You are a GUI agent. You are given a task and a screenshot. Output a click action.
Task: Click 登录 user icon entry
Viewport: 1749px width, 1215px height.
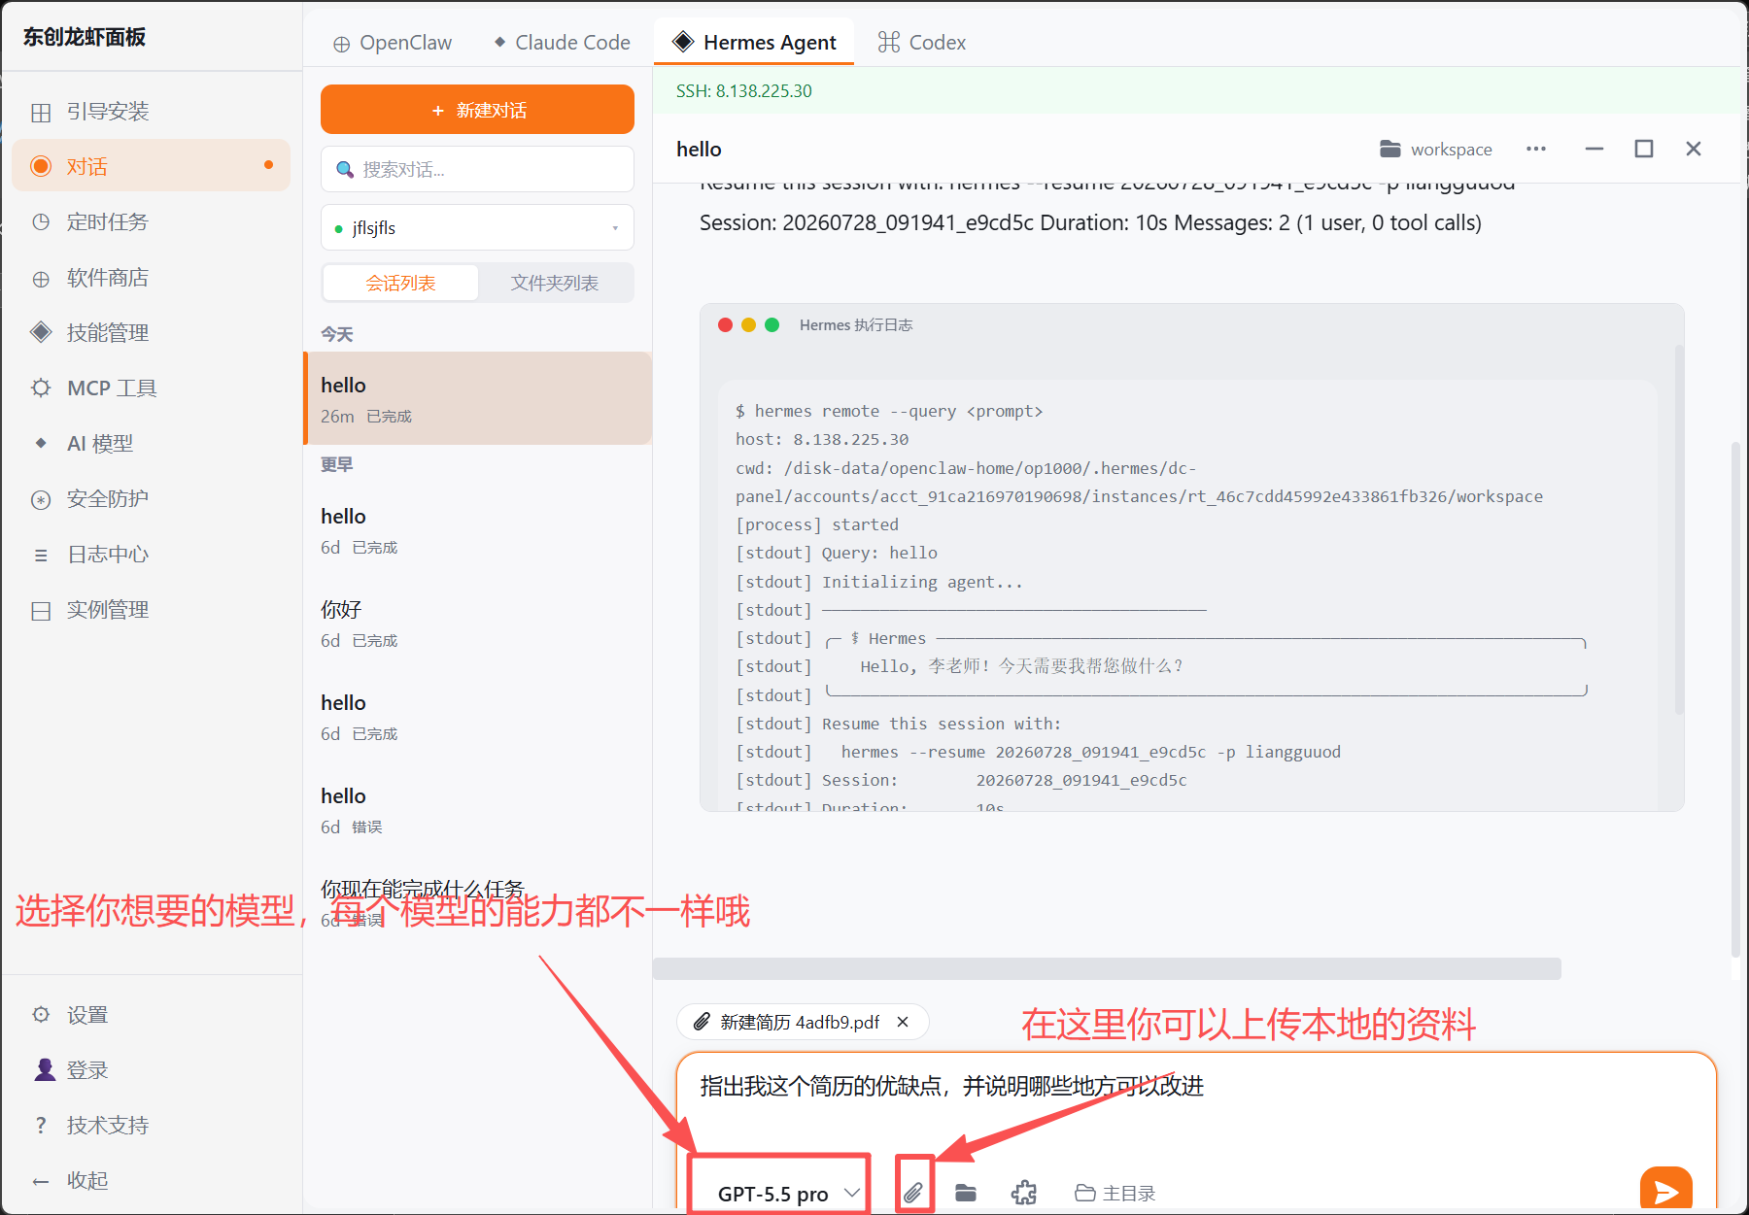151,1070
